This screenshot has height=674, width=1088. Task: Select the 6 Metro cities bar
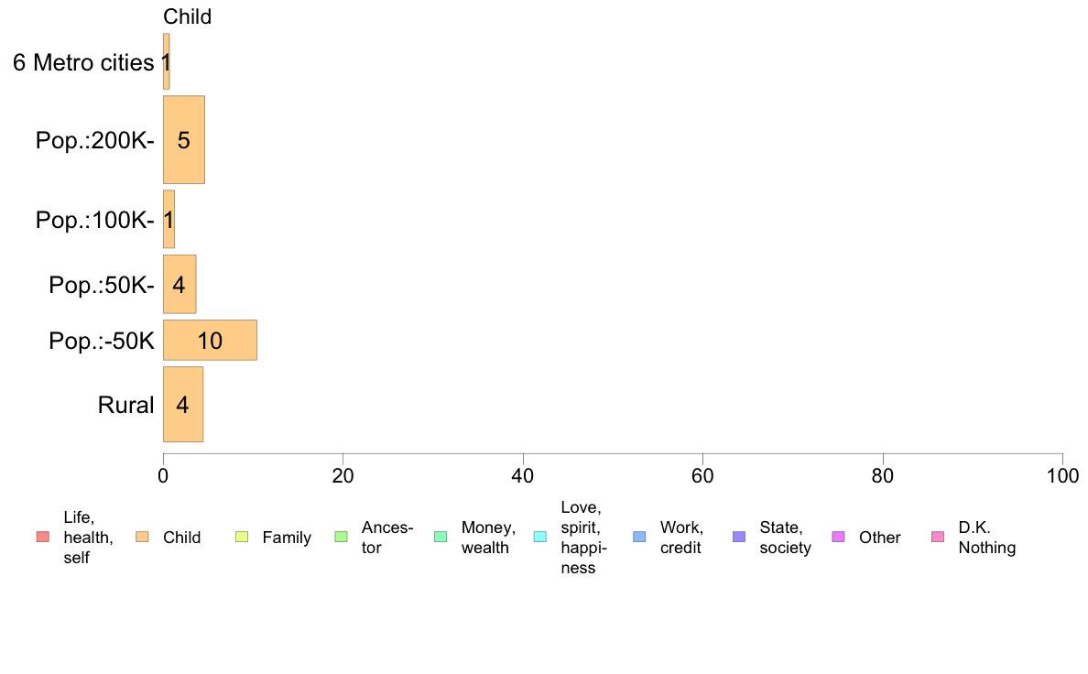click(167, 61)
